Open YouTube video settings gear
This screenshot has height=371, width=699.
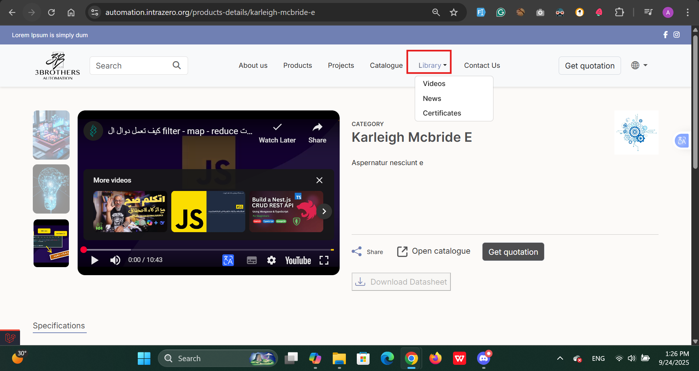pyautogui.click(x=271, y=260)
